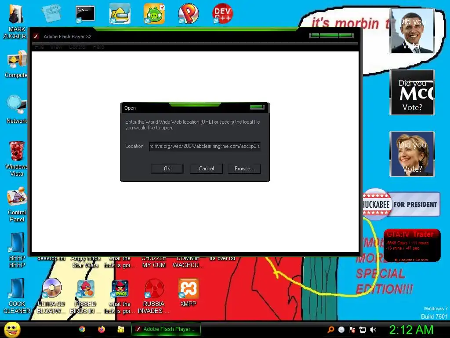Open the Angry Birds Star Wars label
The image size is (450, 338).
click(86, 262)
